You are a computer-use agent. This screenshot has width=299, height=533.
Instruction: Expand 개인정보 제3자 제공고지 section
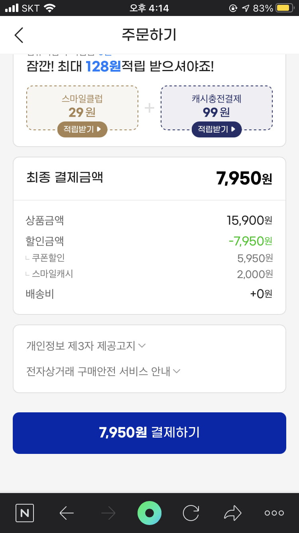pyautogui.click(x=86, y=346)
